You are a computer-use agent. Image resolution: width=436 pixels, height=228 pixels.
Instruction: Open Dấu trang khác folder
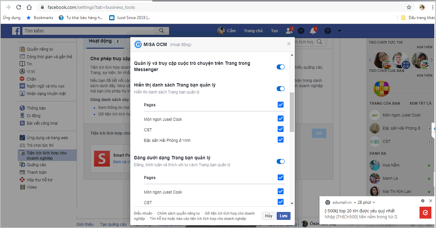[418, 17]
